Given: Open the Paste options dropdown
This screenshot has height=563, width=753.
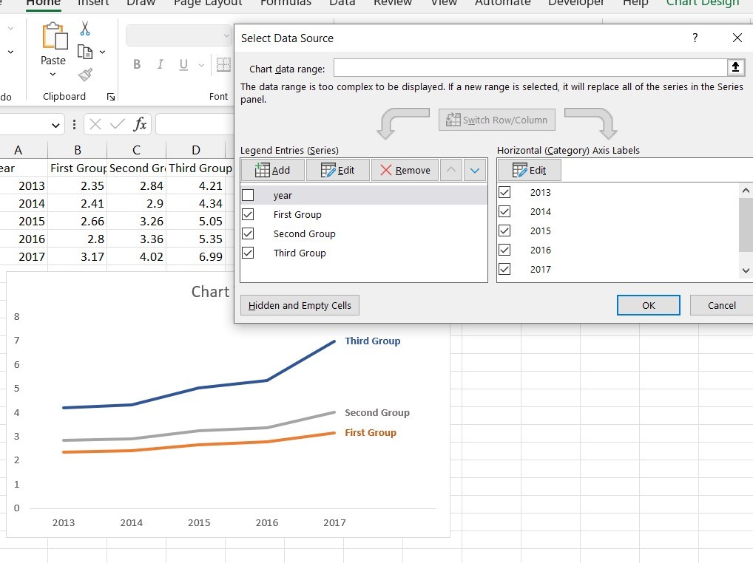Looking at the screenshot, I should (53, 75).
